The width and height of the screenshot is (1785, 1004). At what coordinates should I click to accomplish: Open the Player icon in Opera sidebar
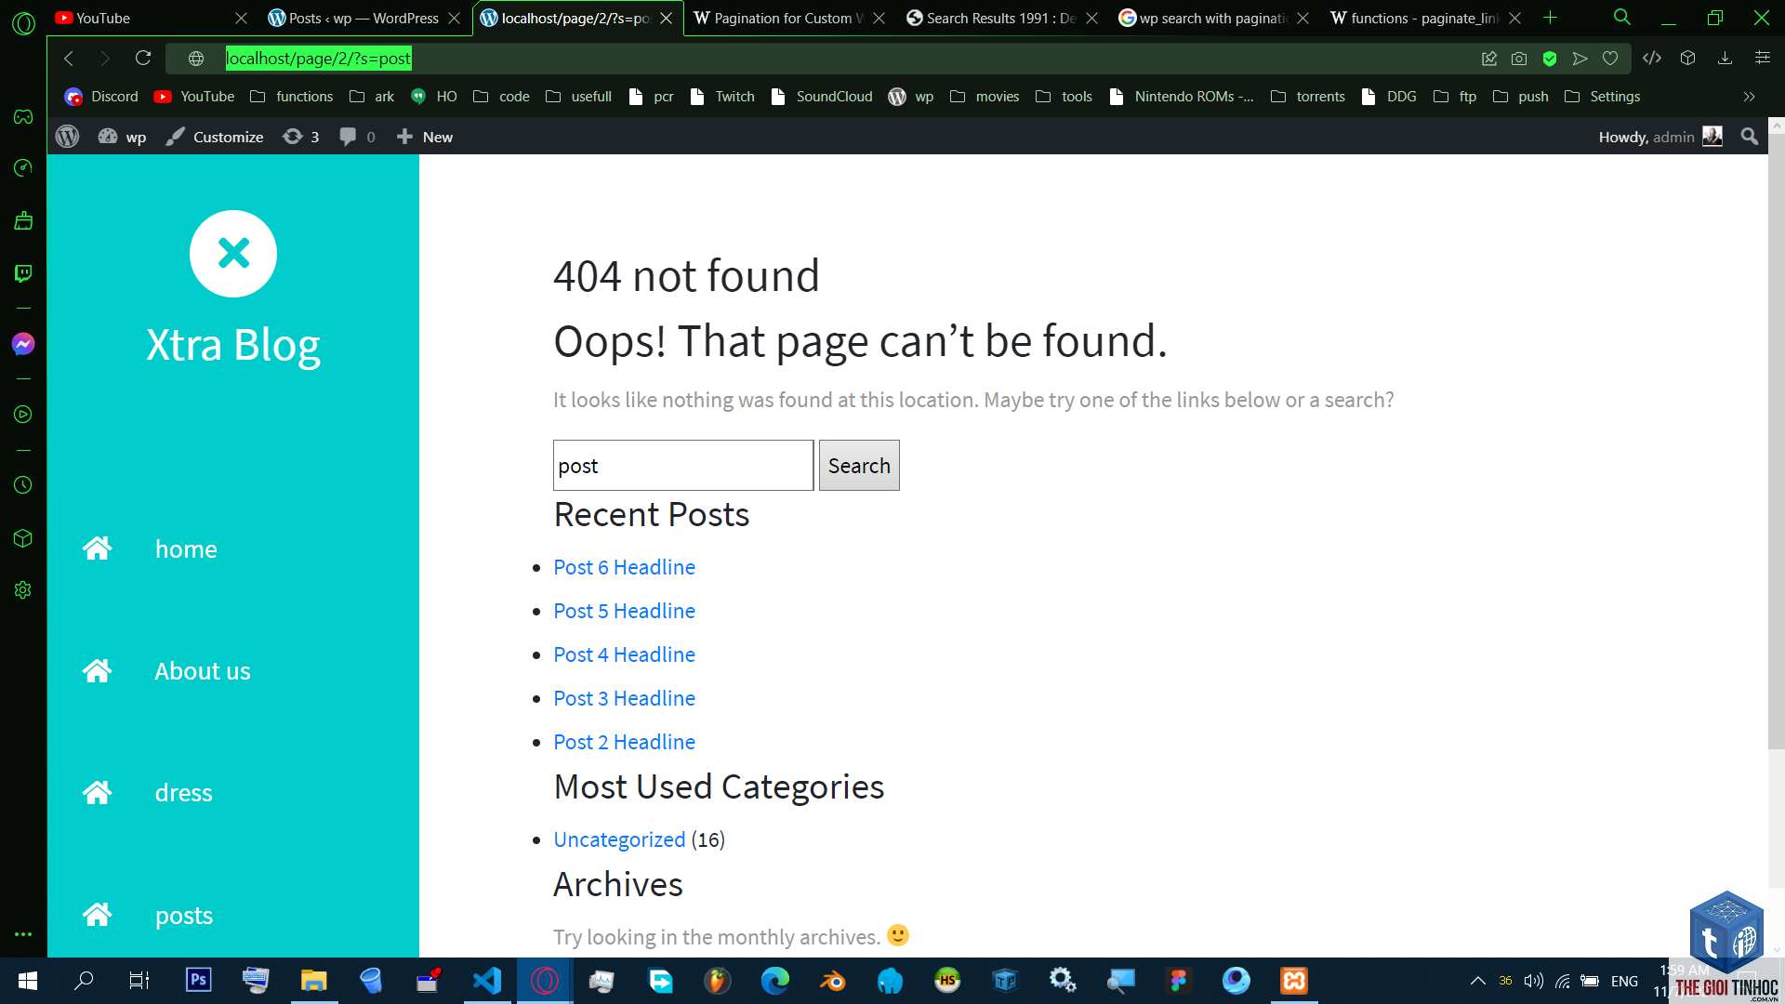(x=23, y=415)
